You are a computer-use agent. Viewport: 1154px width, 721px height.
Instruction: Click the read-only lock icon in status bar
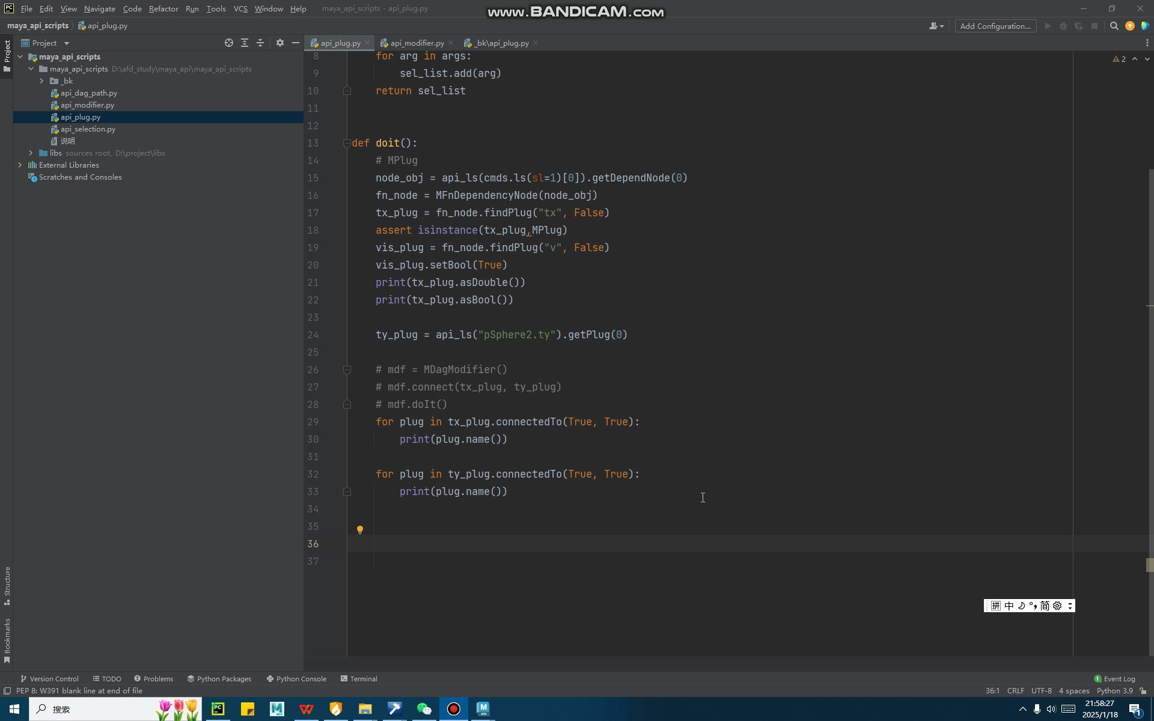[1143, 691]
